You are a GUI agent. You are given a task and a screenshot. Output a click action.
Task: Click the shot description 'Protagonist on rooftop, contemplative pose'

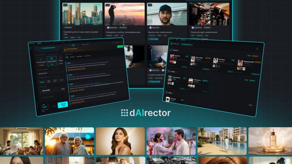coord(123,32)
